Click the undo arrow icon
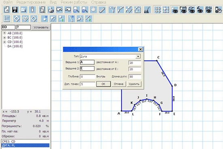Screen dimensions: 223x149 point(59,10)
